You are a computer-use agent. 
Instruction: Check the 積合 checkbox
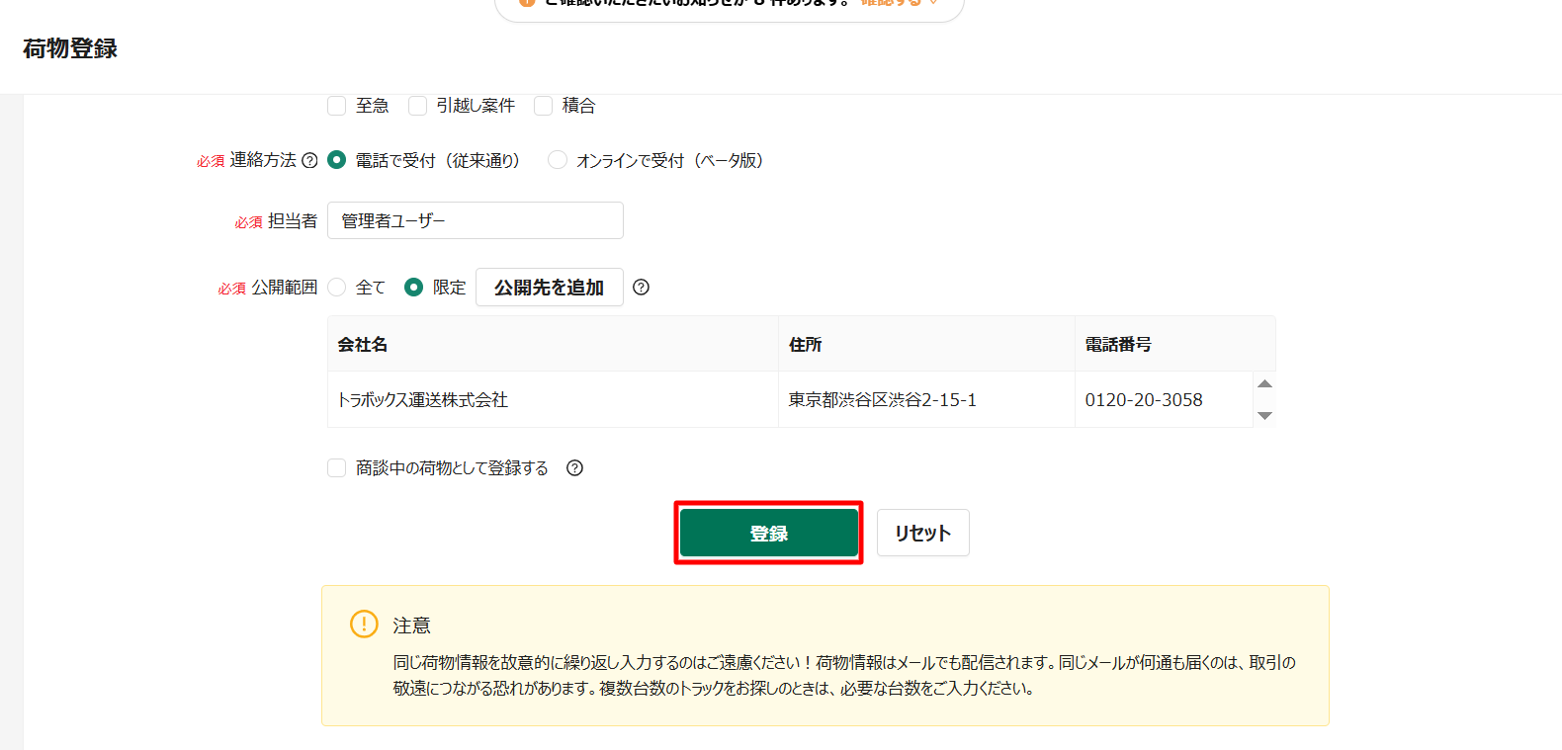[x=543, y=106]
